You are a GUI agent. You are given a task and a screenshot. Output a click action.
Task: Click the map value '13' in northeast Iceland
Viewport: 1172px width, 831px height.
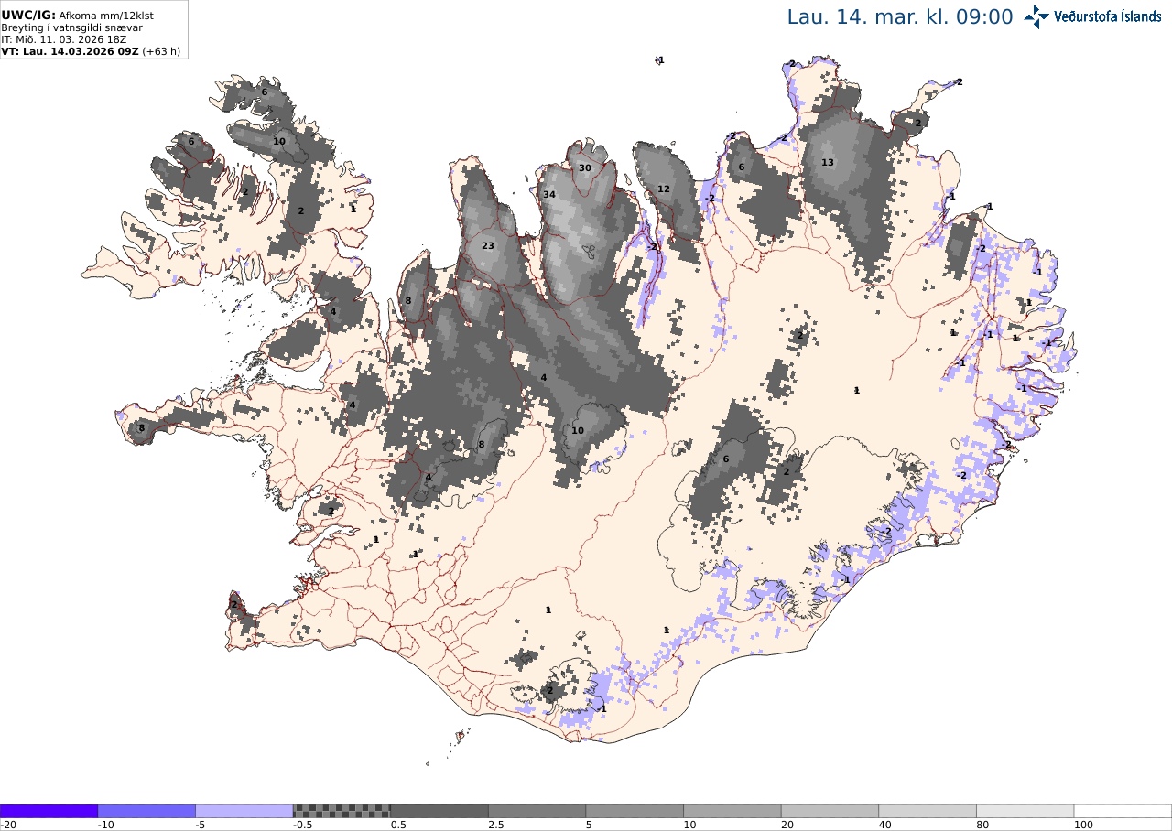click(828, 163)
